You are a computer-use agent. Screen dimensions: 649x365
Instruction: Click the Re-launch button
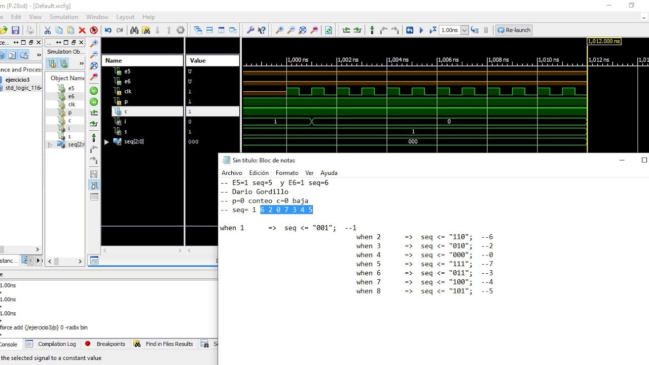(x=514, y=30)
